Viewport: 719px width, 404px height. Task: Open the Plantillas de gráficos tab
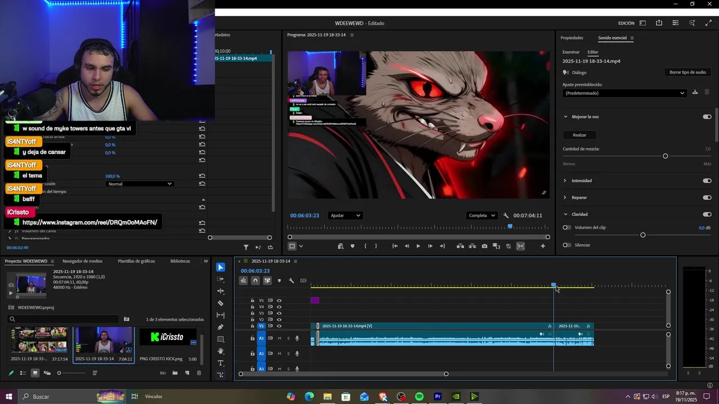(136, 261)
